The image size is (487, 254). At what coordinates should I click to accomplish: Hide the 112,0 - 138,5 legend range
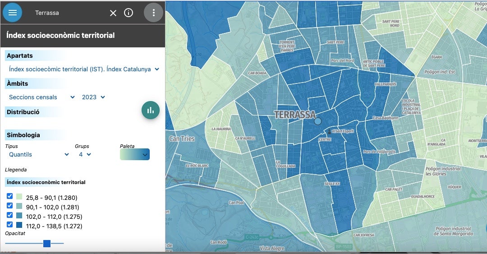[9, 225]
